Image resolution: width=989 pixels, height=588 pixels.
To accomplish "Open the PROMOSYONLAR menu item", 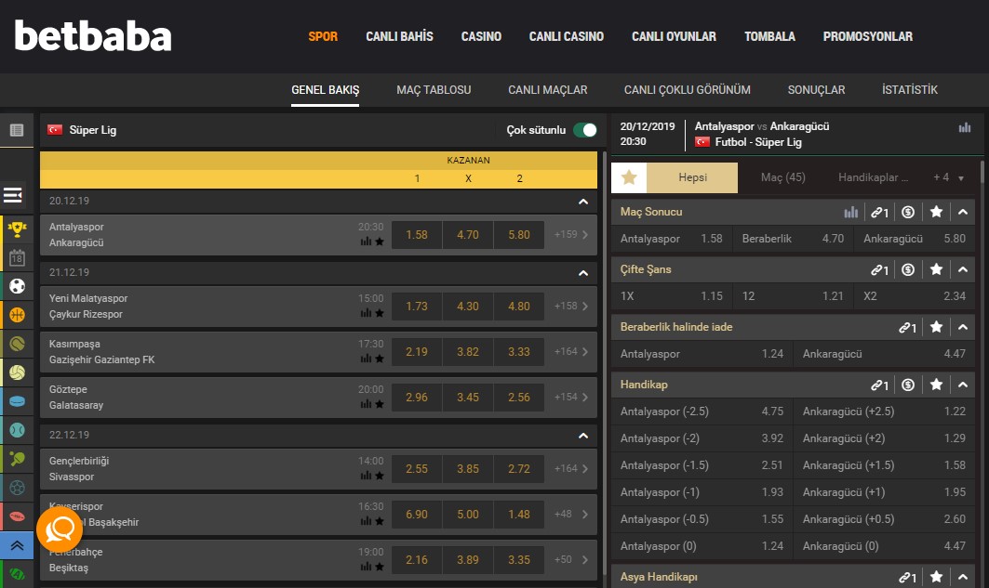I will pyautogui.click(x=868, y=36).
